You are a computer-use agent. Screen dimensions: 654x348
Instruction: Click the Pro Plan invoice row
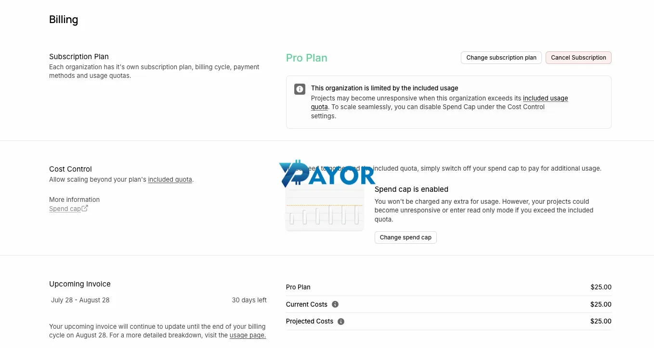pos(448,287)
